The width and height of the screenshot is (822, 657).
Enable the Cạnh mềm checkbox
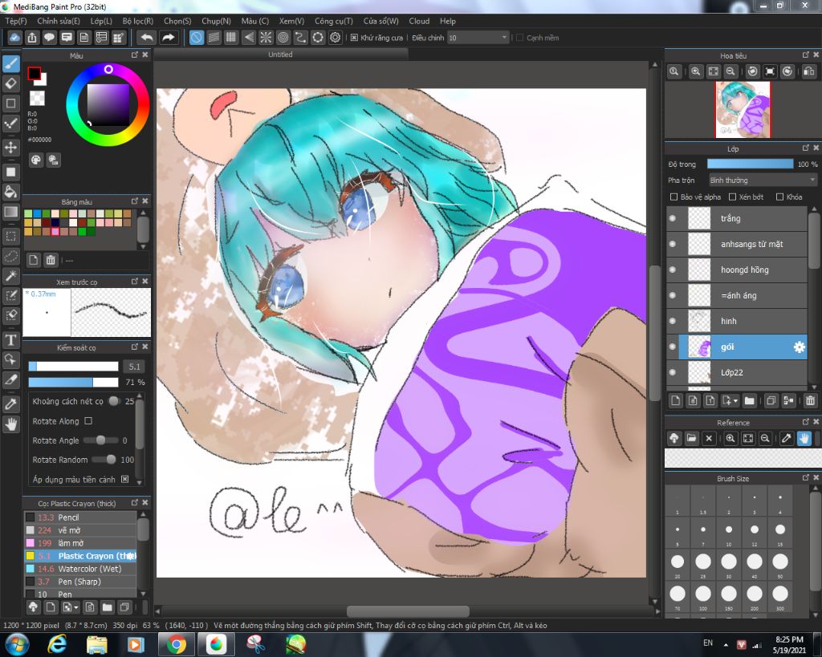click(520, 38)
